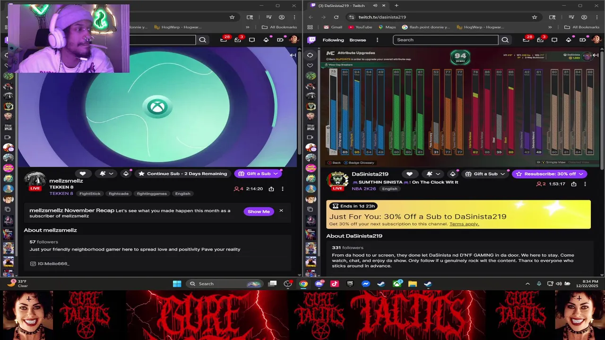Bookmark the page with star in right address bar
The width and height of the screenshot is (605, 340).
[535, 17]
